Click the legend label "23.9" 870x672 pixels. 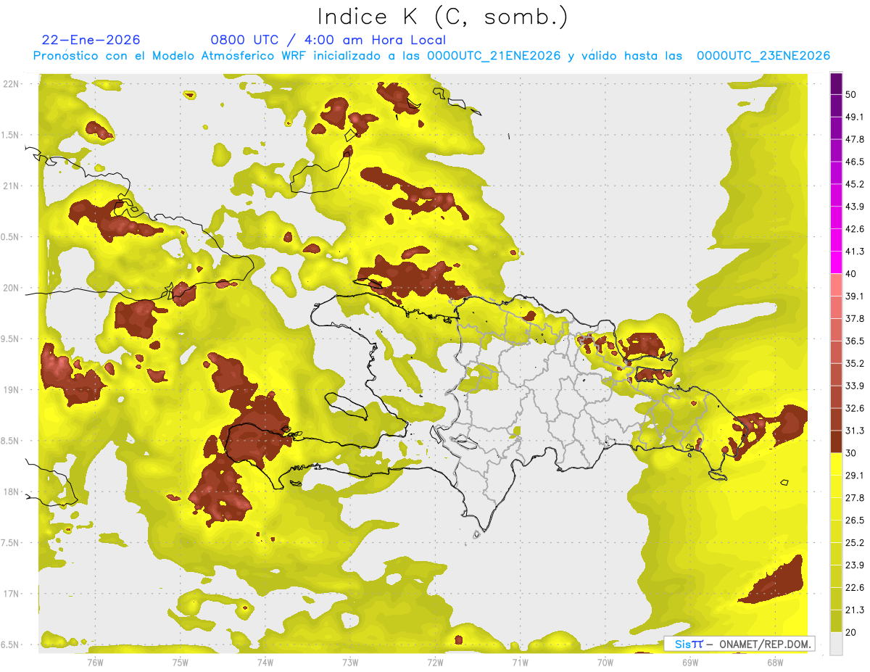855,565
